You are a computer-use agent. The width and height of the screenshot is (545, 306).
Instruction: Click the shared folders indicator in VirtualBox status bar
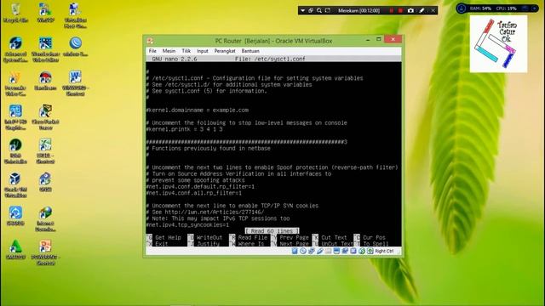pos(328,251)
